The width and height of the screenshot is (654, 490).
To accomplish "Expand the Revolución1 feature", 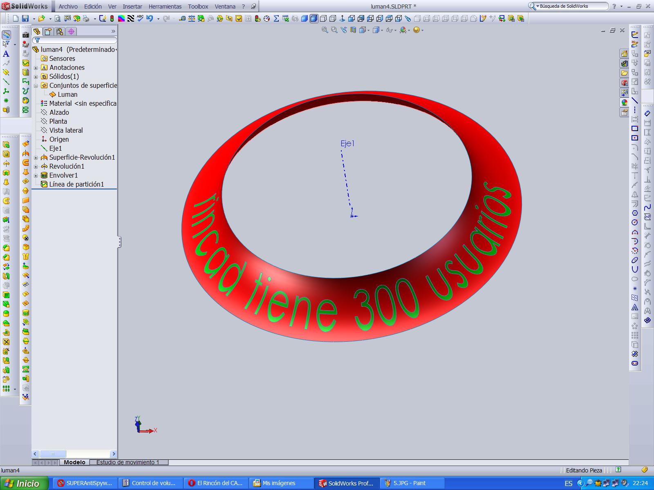I will pos(36,167).
